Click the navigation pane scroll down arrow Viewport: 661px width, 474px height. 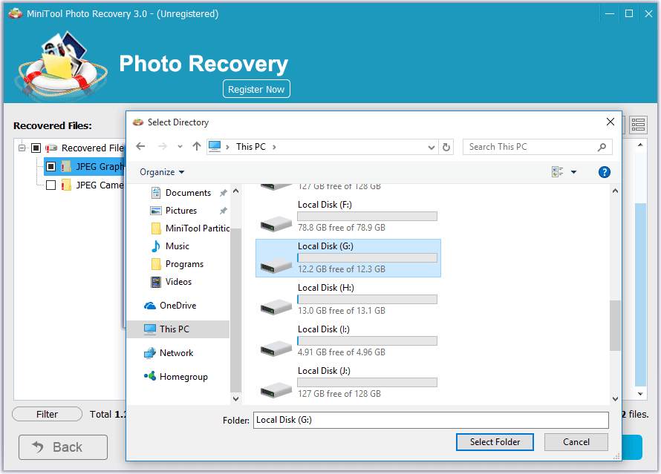(x=235, y=398)
